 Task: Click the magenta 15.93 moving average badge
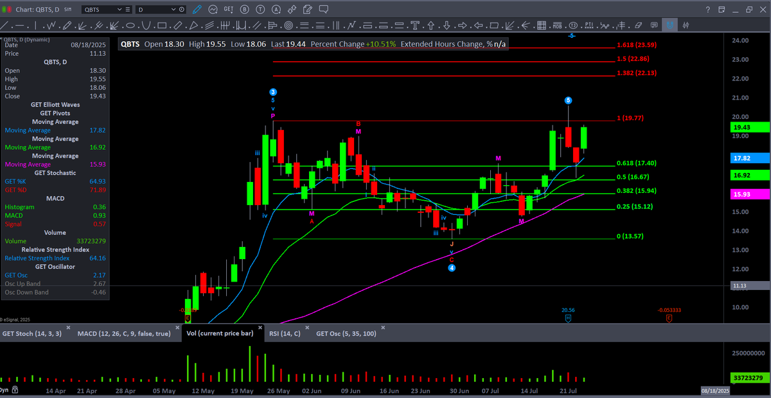coord(750,194)
